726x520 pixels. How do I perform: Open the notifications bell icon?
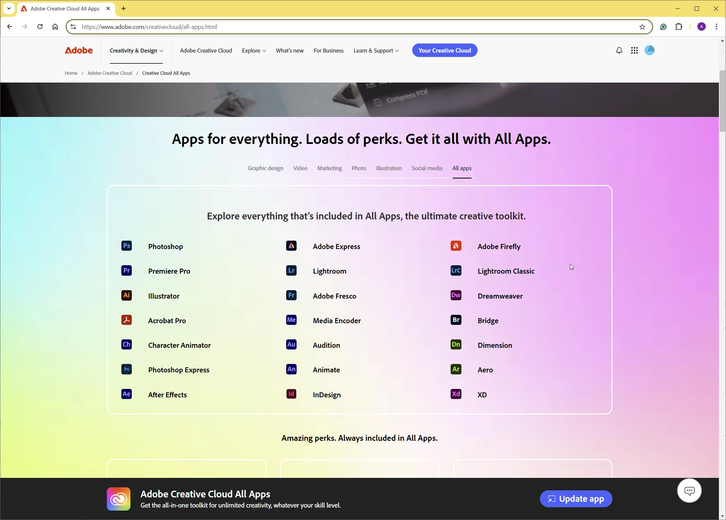[x=619, y=51]
